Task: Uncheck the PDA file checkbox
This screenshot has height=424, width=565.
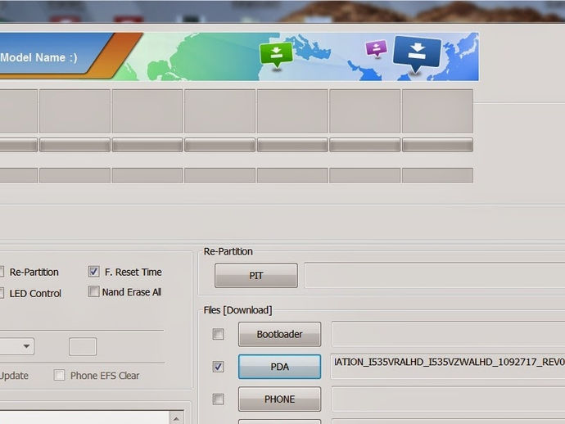Action: click(x=218, y=367)
